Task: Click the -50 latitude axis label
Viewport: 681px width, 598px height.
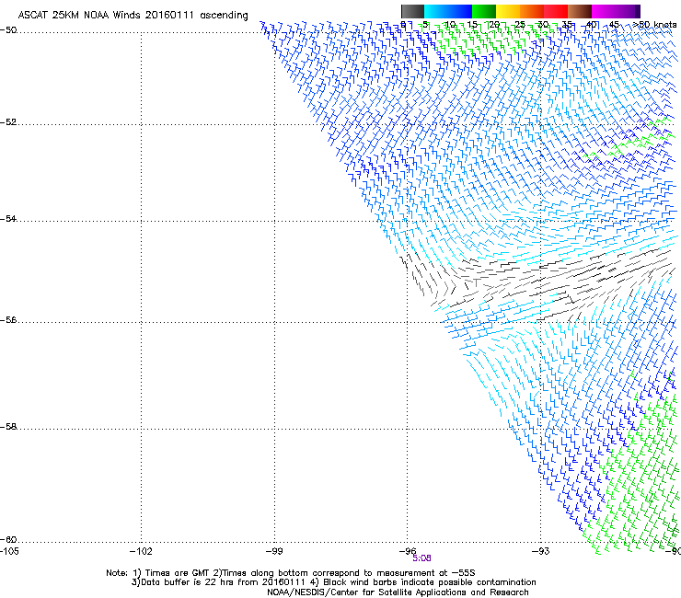Action: pos(8,30)
